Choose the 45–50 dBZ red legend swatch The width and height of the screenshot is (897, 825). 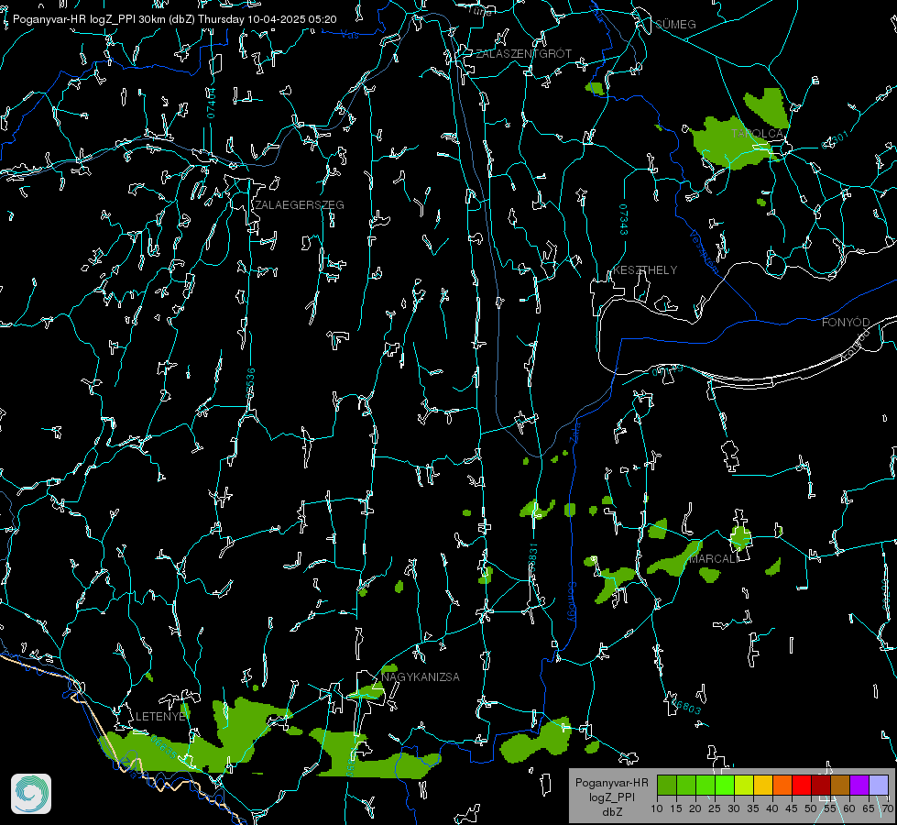point(802,785)
